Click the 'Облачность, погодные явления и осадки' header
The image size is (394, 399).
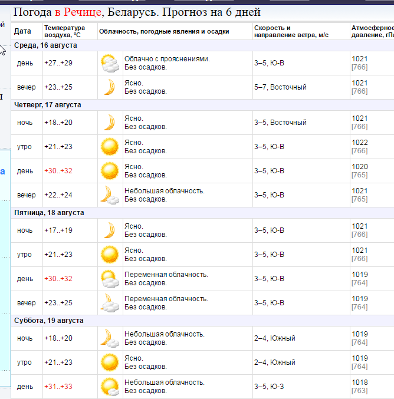click(164, 31)
